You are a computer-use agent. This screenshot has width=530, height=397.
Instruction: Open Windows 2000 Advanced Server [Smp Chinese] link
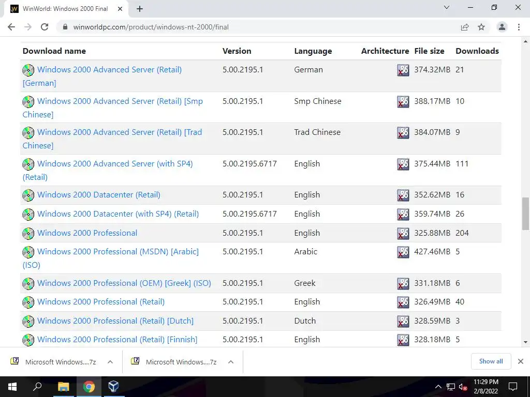click(112, 108)
